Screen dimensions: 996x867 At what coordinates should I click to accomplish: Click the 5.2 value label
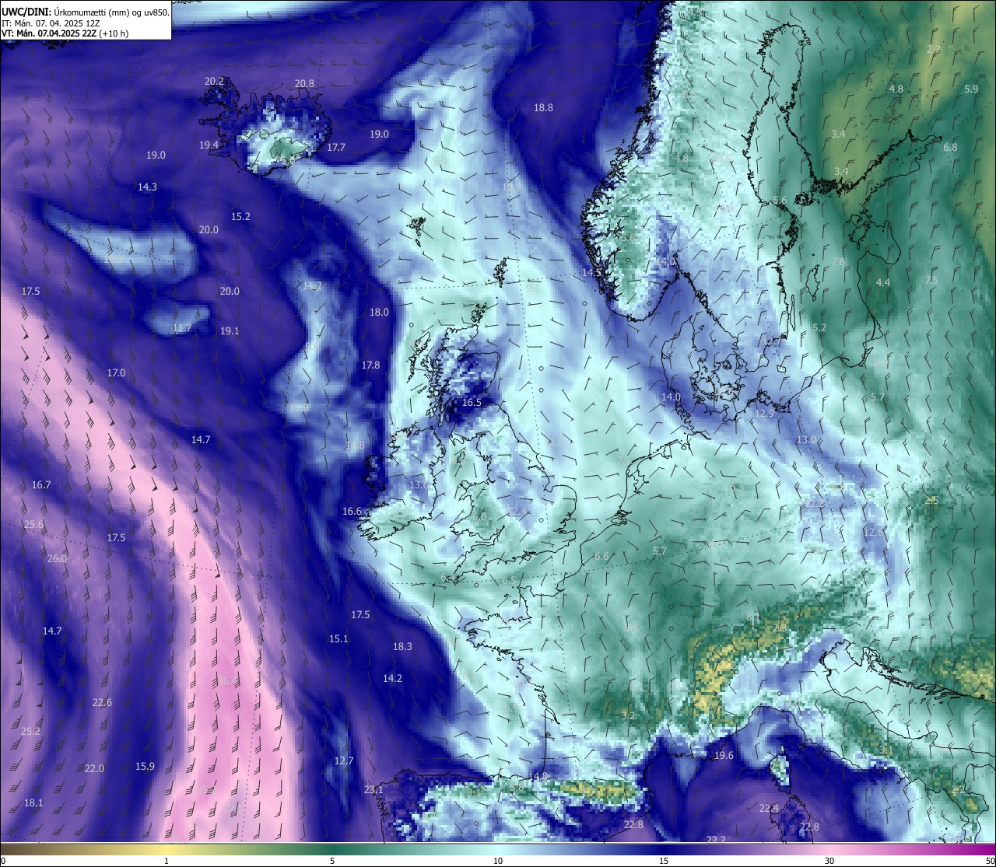(x=819, y=328)
